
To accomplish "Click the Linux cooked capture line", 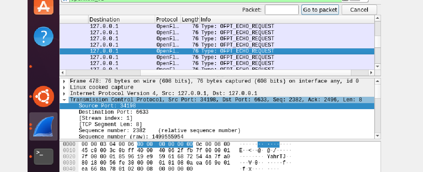I will [x=101, y=87].
